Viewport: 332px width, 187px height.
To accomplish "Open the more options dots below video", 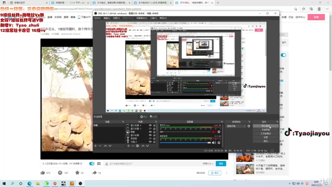I will (227, 173).
